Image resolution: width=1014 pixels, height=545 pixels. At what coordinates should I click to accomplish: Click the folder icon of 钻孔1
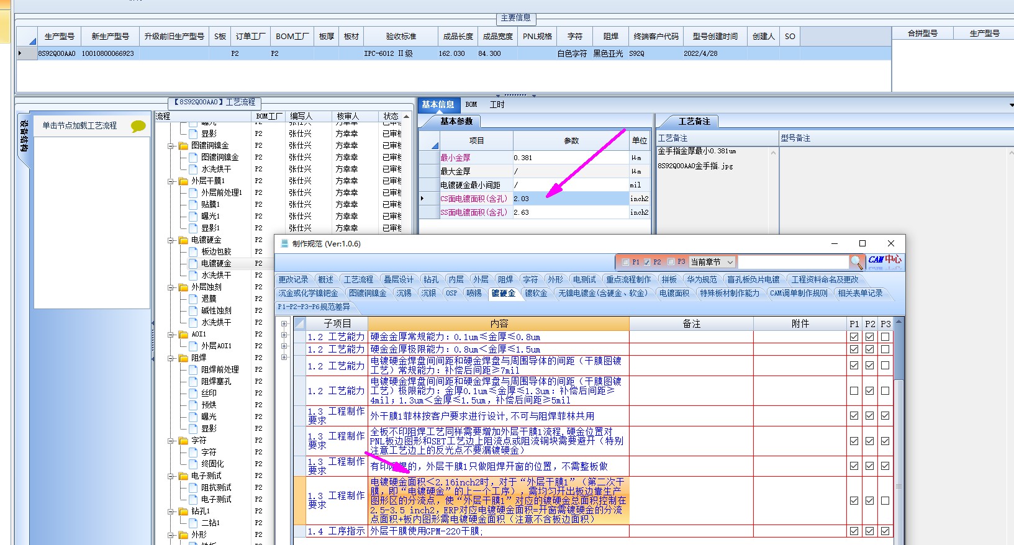(x=183, y=511)
